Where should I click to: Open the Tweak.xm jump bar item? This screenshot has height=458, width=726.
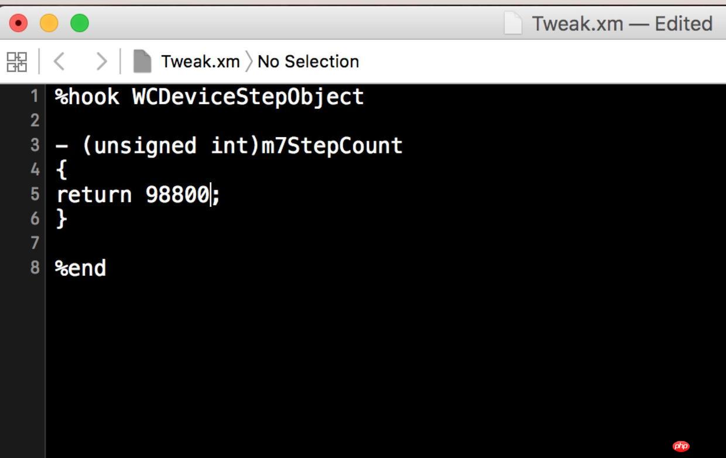[x=200, y=61]
